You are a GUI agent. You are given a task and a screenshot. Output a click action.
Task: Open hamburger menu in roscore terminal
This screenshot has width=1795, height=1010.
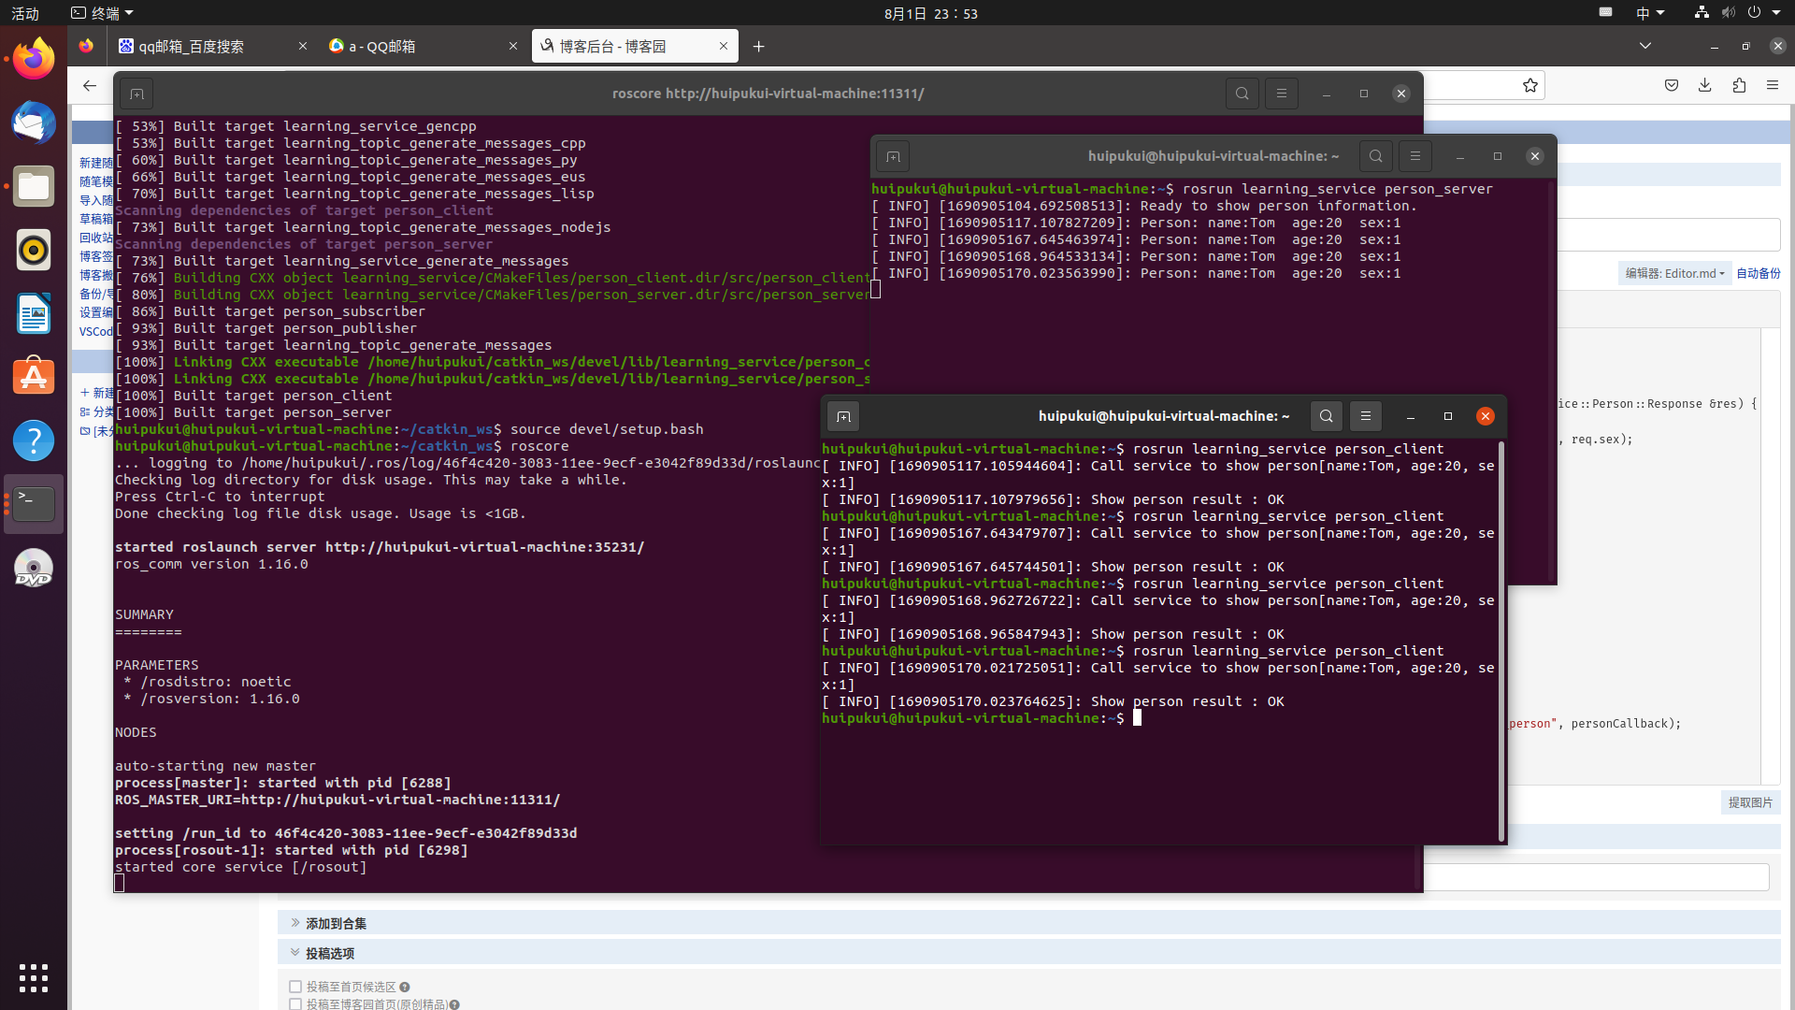[x=1282, y=94]
